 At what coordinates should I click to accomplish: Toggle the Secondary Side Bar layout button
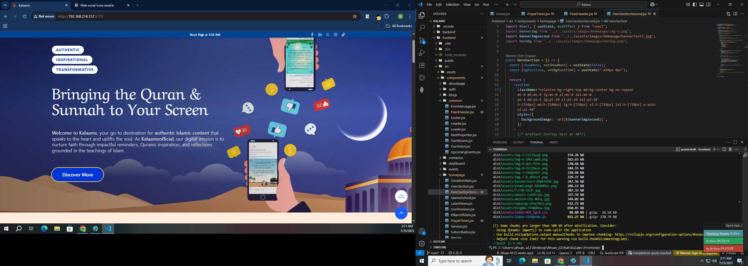(708, 4)
